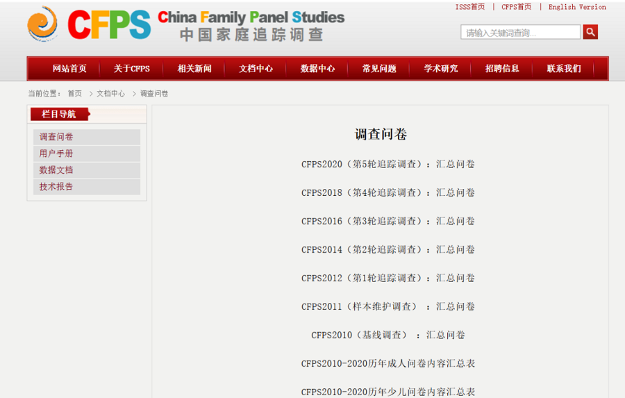Open the CFPS2016 第3轮追踪调查 汇总问卷 link
The image size is (625, 398).
click(x=388, y=222)
